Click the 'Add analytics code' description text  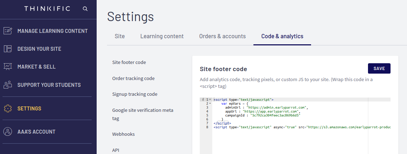pyautogui.click(x=286, y=83)
